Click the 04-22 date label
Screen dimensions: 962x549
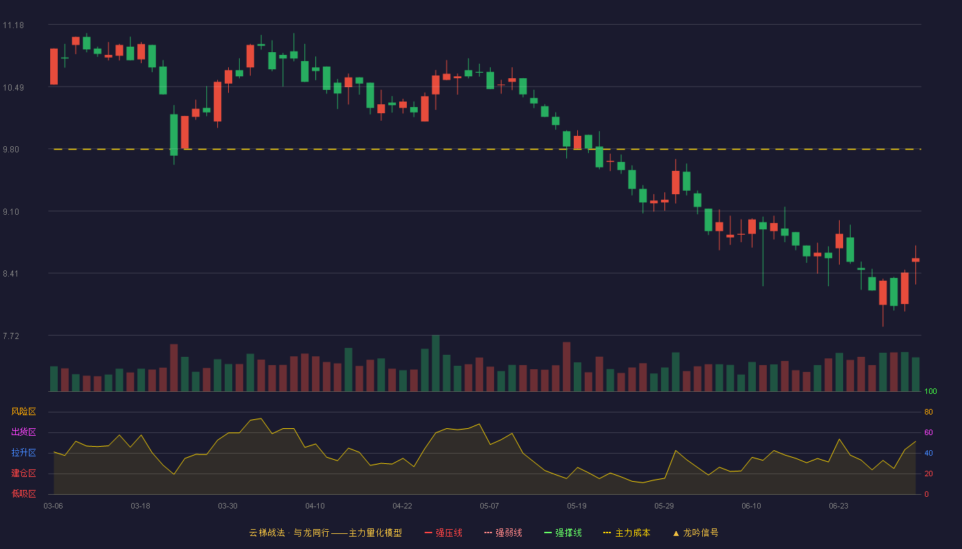pyautogui.click(x=402, y=506)
